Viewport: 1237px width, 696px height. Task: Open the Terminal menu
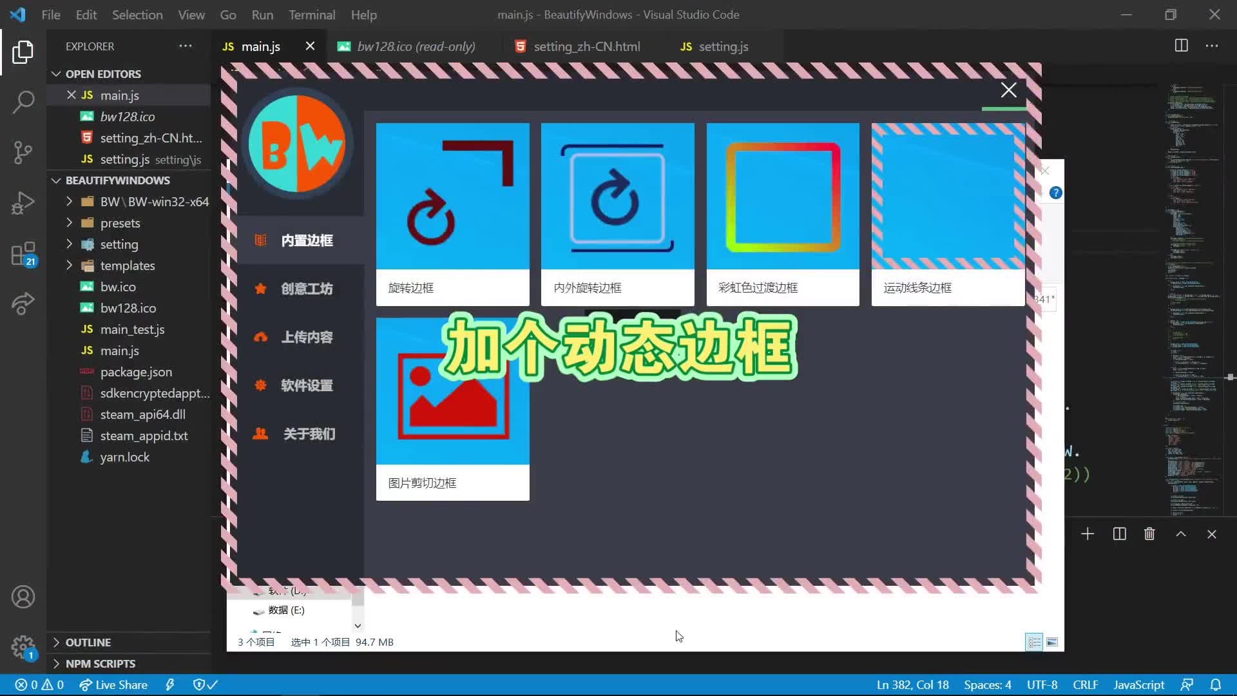click(x=311, y=14)
